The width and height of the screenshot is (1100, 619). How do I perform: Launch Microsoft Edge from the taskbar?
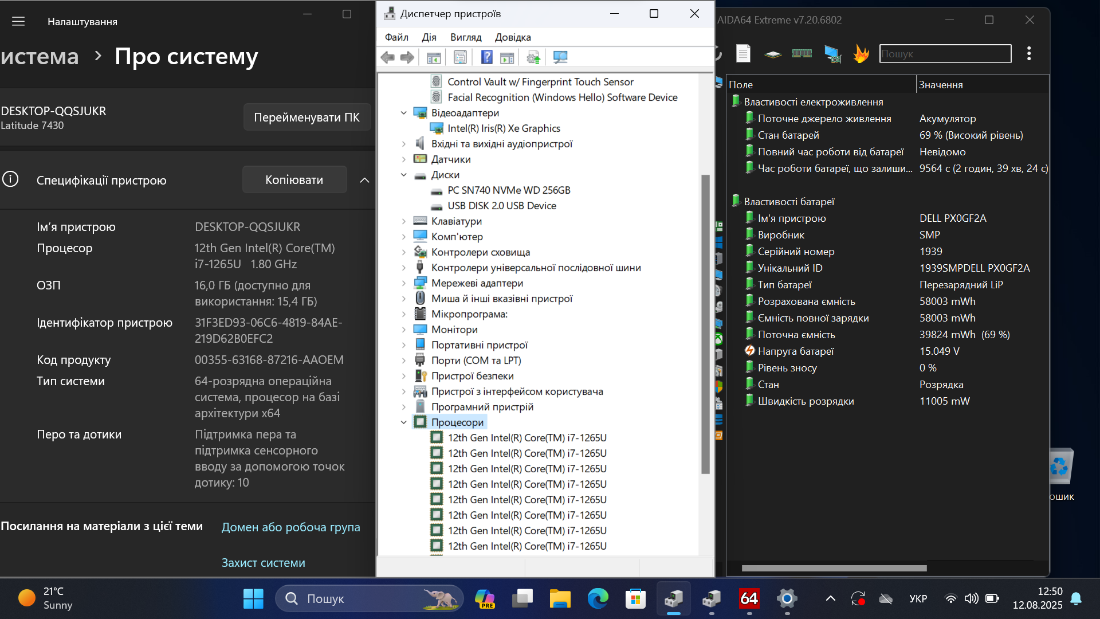point(598,598)
